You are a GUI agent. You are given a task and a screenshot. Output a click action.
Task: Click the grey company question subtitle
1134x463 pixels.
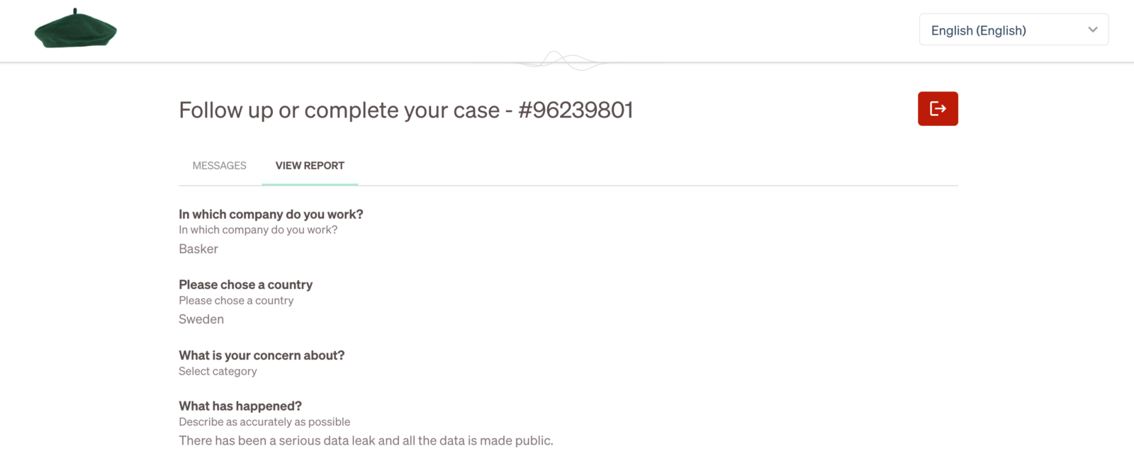258,230
